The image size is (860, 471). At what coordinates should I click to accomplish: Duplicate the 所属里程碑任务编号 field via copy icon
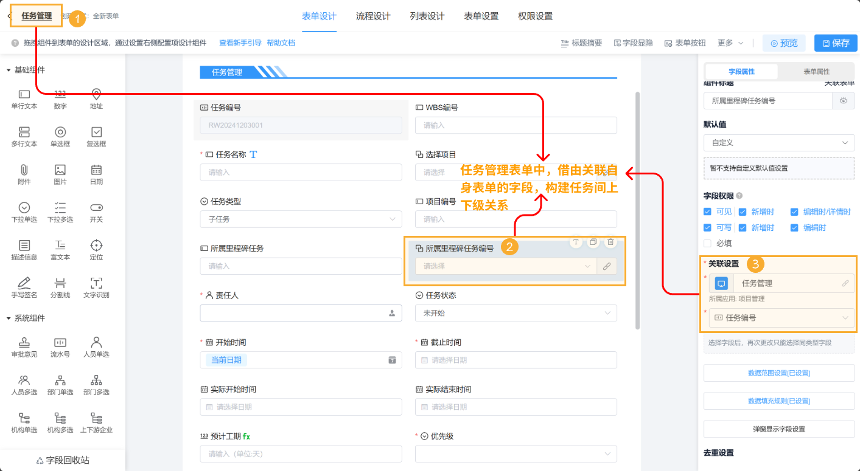click(x=593, y=242)
